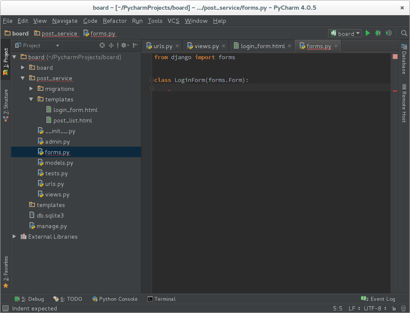Start debugging with the bug icon
Image resolution: width=410 pixels, height=313 pixels.
point(378,33)
